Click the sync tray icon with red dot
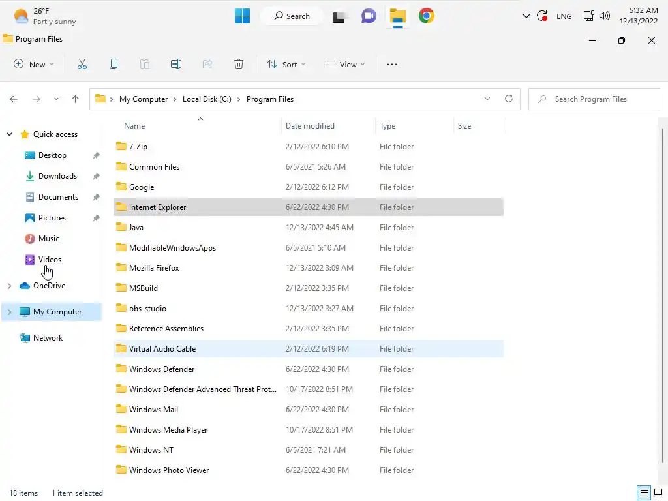 tap(542, 16)
